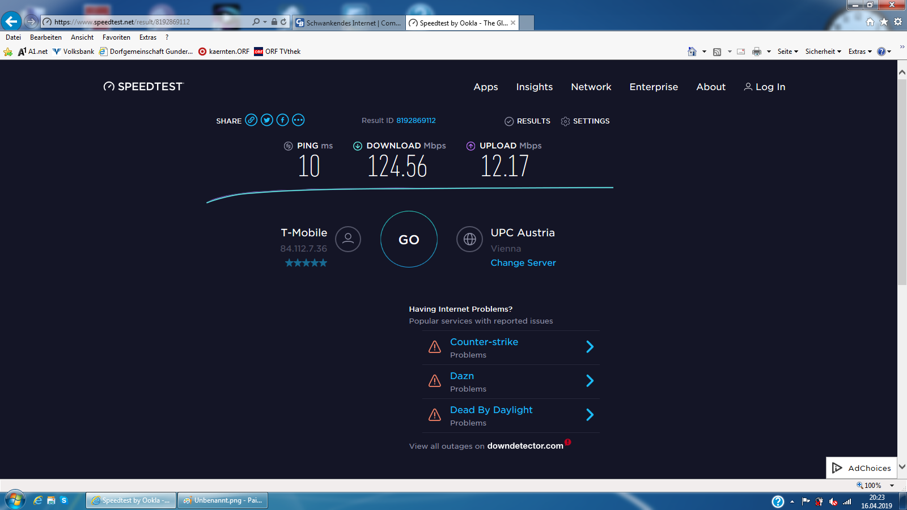
Task: Open A1.net favorite
Action: coord(33,52)
